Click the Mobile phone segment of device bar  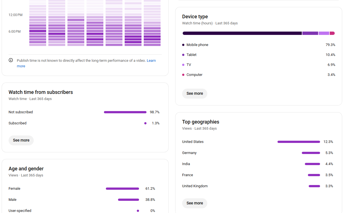[x=242, y=33]
